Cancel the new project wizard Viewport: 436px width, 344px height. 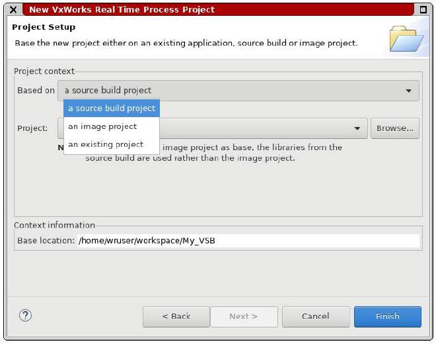316,317
